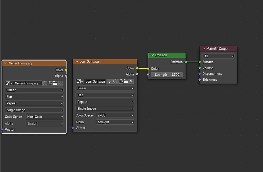The height and width of the screenshot is (172, 263).
Task: Click Alpha output socket of Gens-Trans.png
Action: 66,76
